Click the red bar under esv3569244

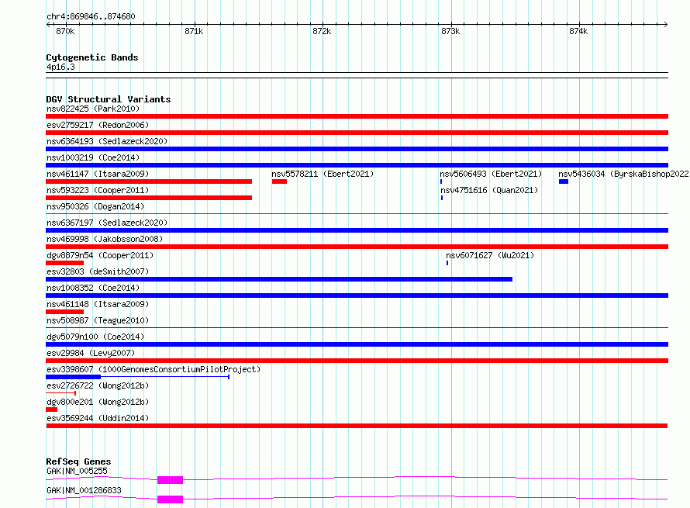357,426
